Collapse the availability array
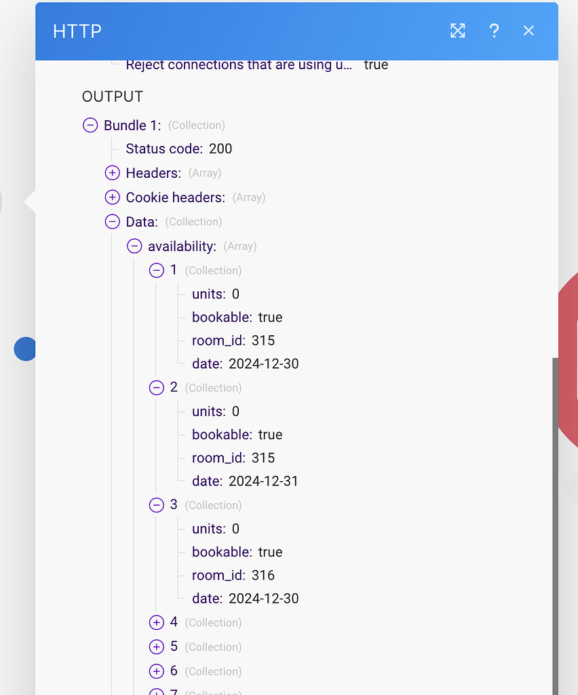 134,246
